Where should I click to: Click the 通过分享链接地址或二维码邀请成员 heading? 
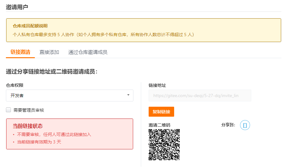[x=52, y=72]
